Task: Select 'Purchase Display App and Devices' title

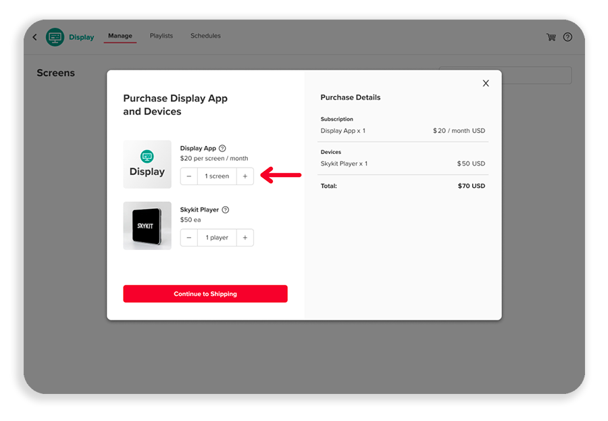Action: pos(175,105)
